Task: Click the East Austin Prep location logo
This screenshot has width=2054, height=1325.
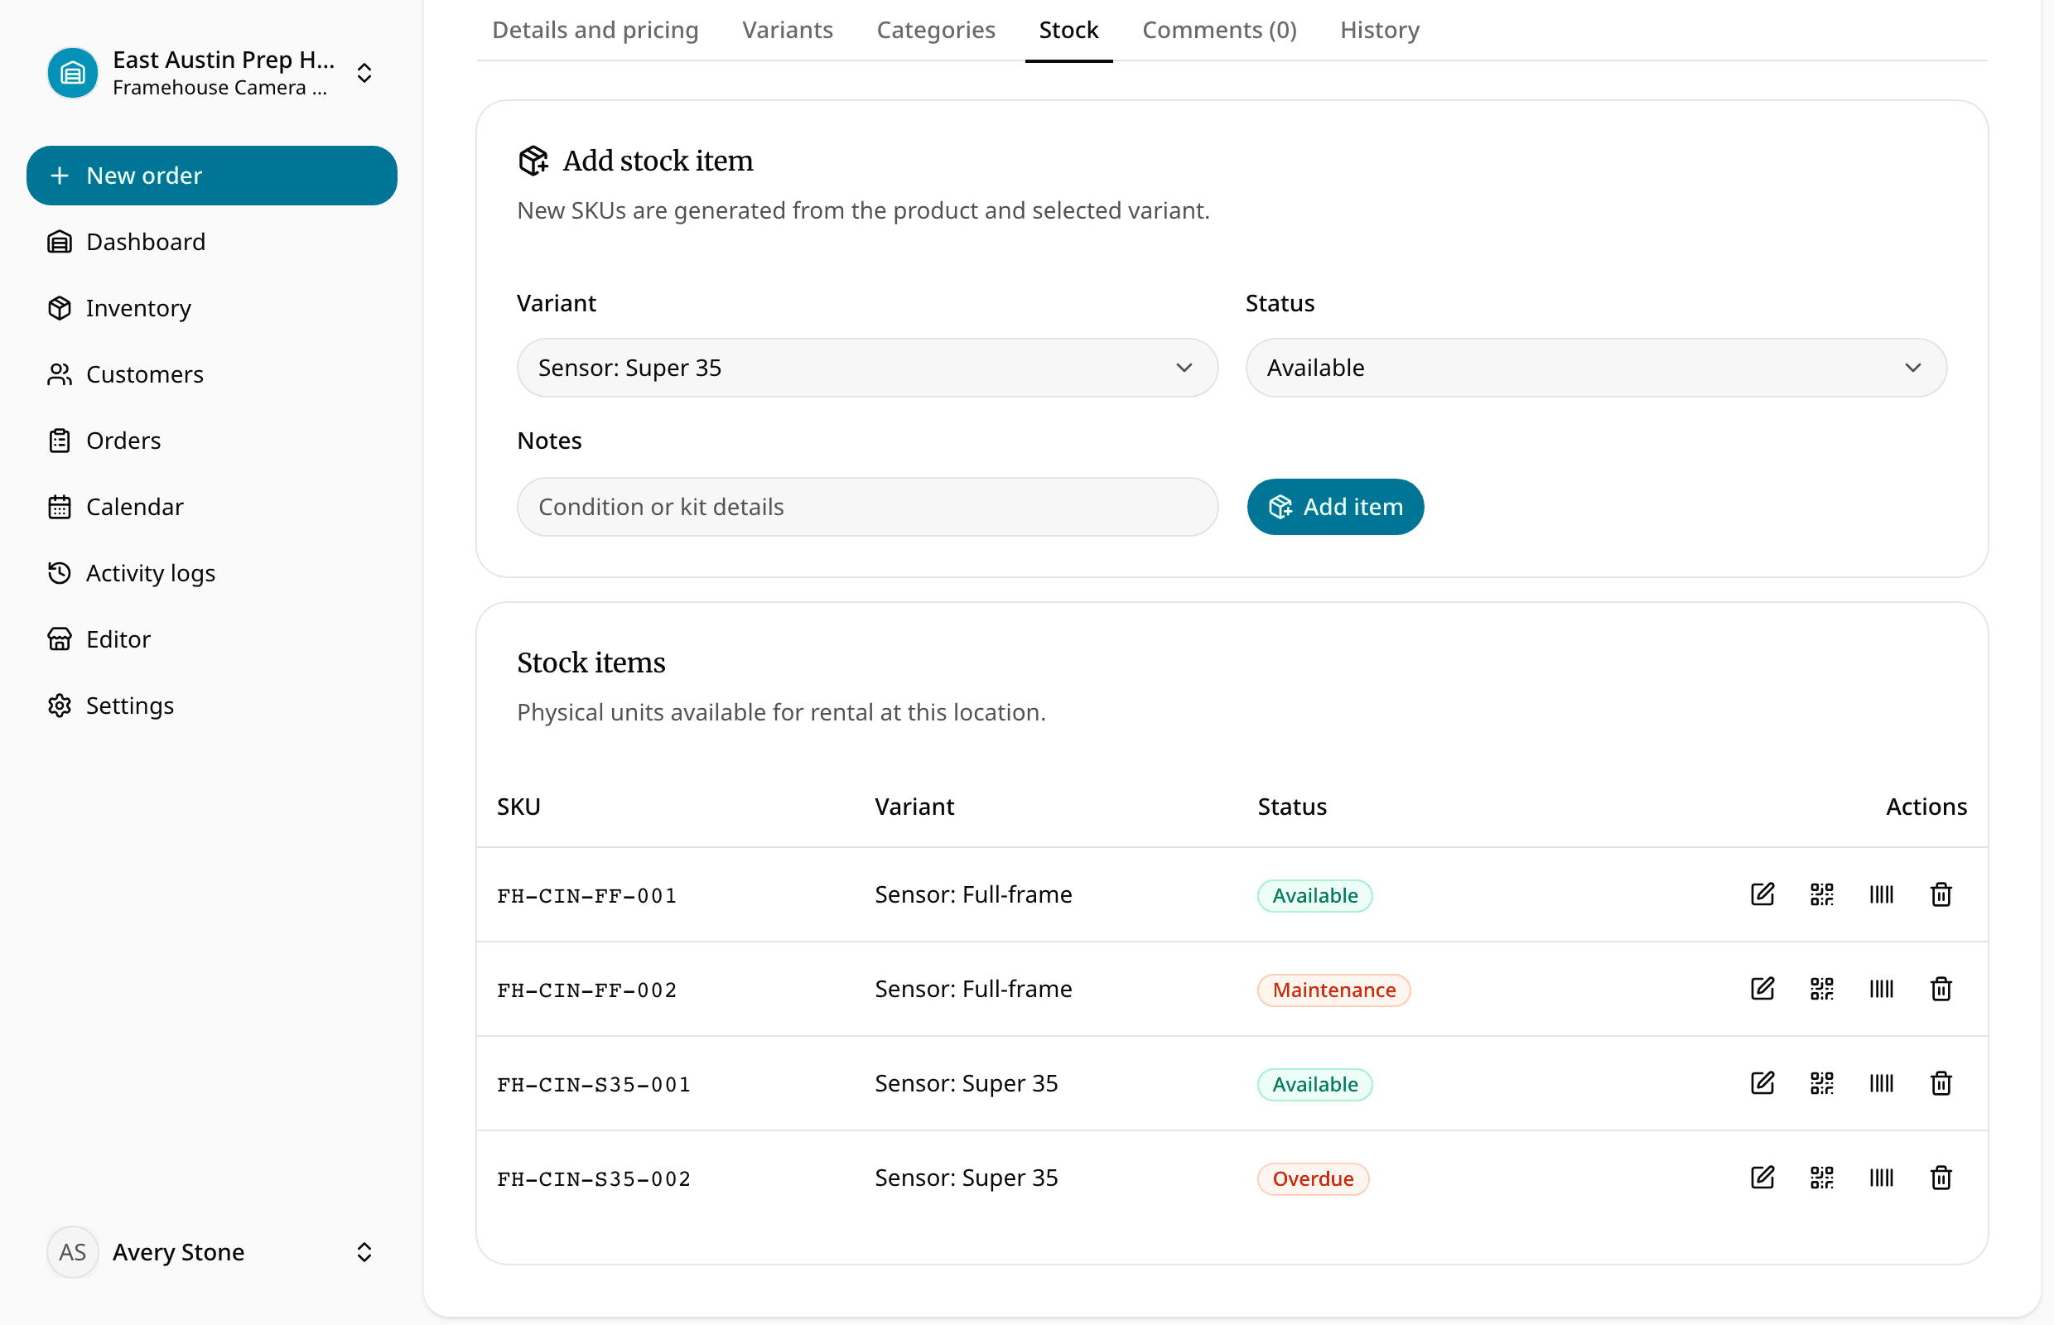Action: coord(72,73)
